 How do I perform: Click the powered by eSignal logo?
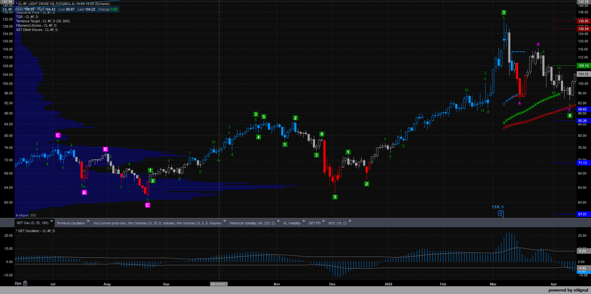pos(569,290)
